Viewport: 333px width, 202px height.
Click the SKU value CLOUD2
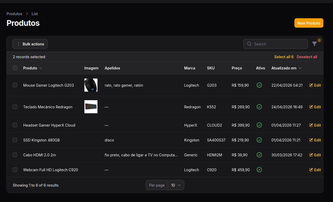pyautogui.click(x=214, y=125)
